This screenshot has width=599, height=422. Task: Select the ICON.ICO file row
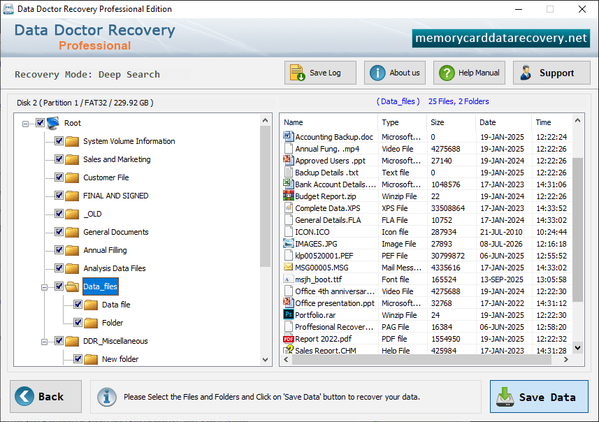[x=427, y=232]
